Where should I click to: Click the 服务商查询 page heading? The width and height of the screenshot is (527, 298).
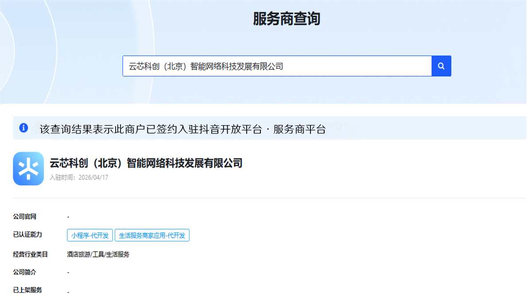(x=287, y=19)
